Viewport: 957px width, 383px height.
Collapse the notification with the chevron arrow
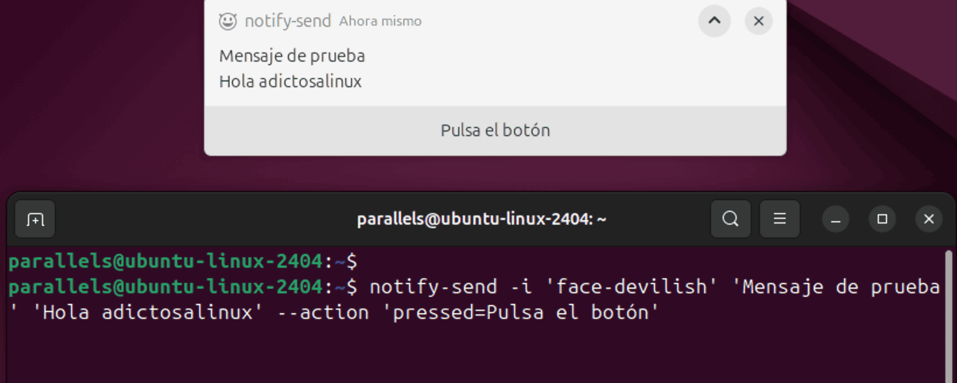click(715, 21)
